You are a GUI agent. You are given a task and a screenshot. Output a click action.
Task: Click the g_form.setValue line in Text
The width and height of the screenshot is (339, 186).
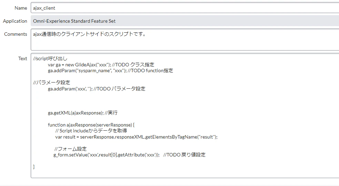[x=129, y=155]
